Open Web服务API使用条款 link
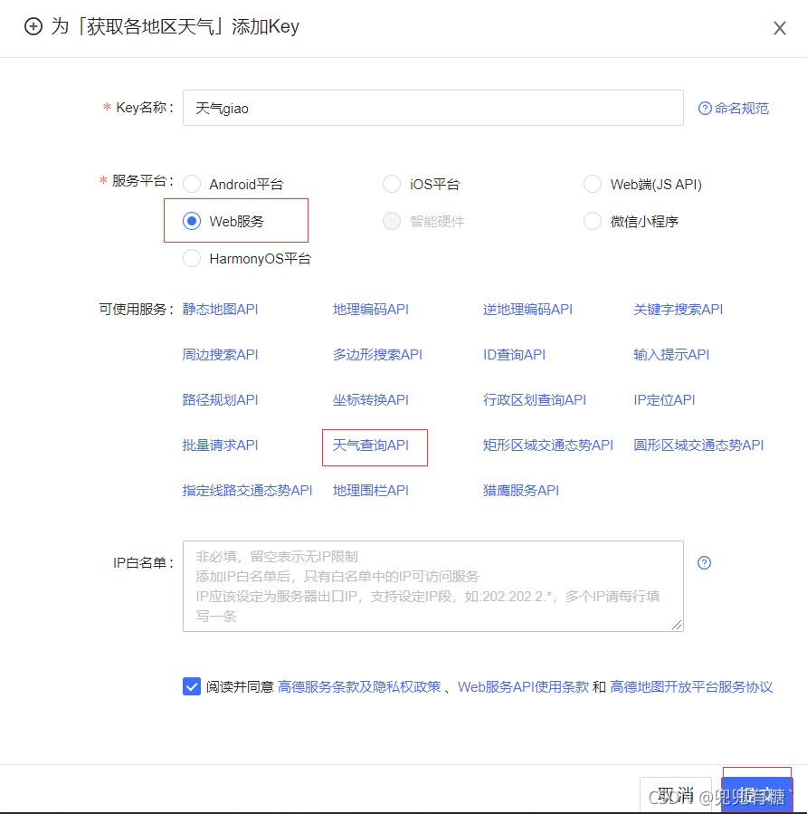Image resolution: width=807 pixels, height=814 pixels. tap(523, 687)
